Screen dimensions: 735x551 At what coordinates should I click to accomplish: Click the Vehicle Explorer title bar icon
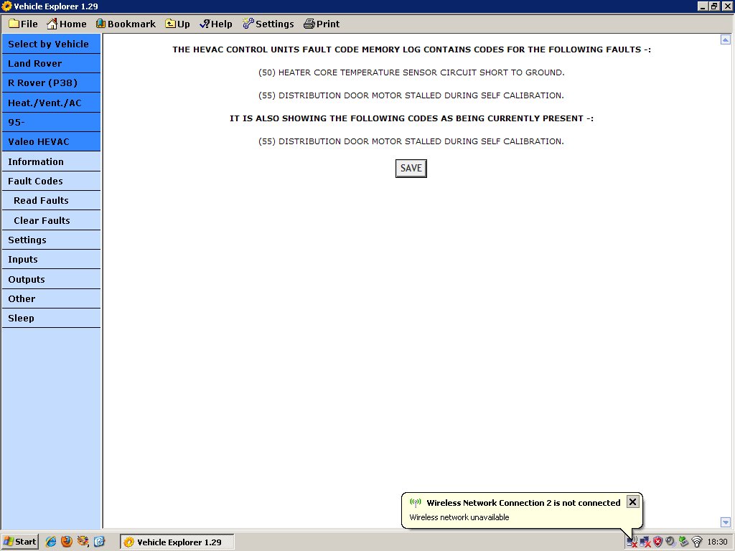[x=6, y=6]
